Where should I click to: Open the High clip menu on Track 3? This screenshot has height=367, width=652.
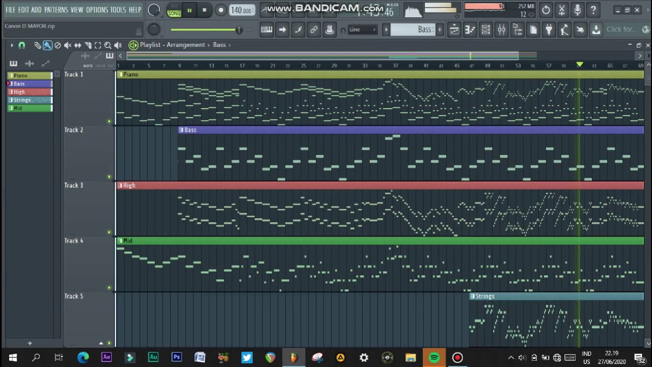coord(120,186)
